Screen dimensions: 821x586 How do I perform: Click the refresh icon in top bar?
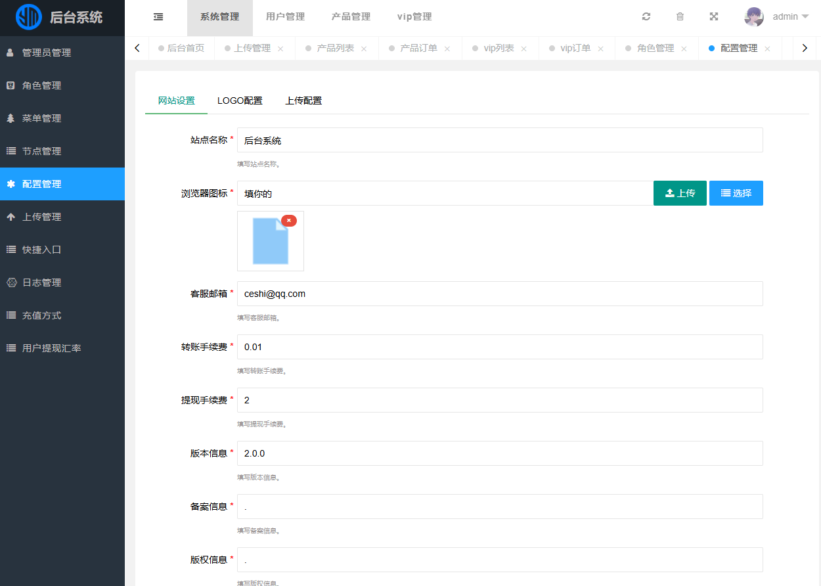pyautogui.click(x=646, y=17)
